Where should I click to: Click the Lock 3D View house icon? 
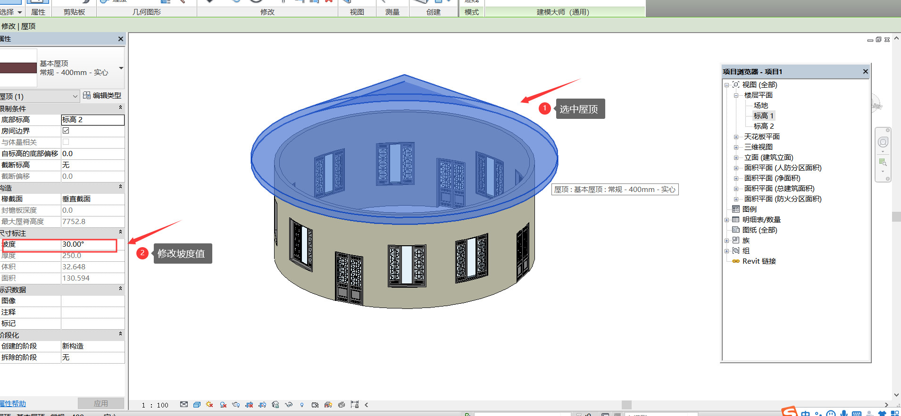click(x=275, y=405)
